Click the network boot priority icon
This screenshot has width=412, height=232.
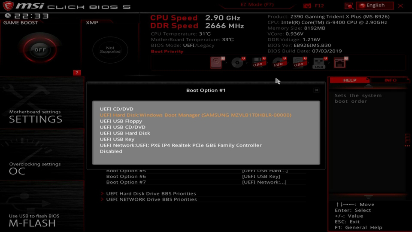tap(340, 63)
